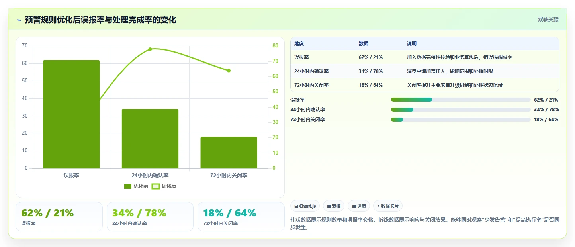
Task: Click the Chart.js chip
Action: [305, 206]
